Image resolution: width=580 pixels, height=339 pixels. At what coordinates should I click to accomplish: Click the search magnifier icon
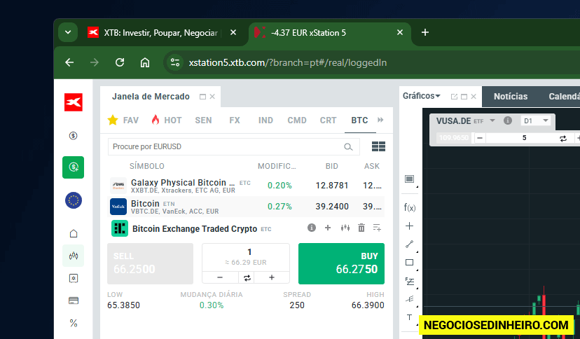pyautogui.click(x=348, y=147)
